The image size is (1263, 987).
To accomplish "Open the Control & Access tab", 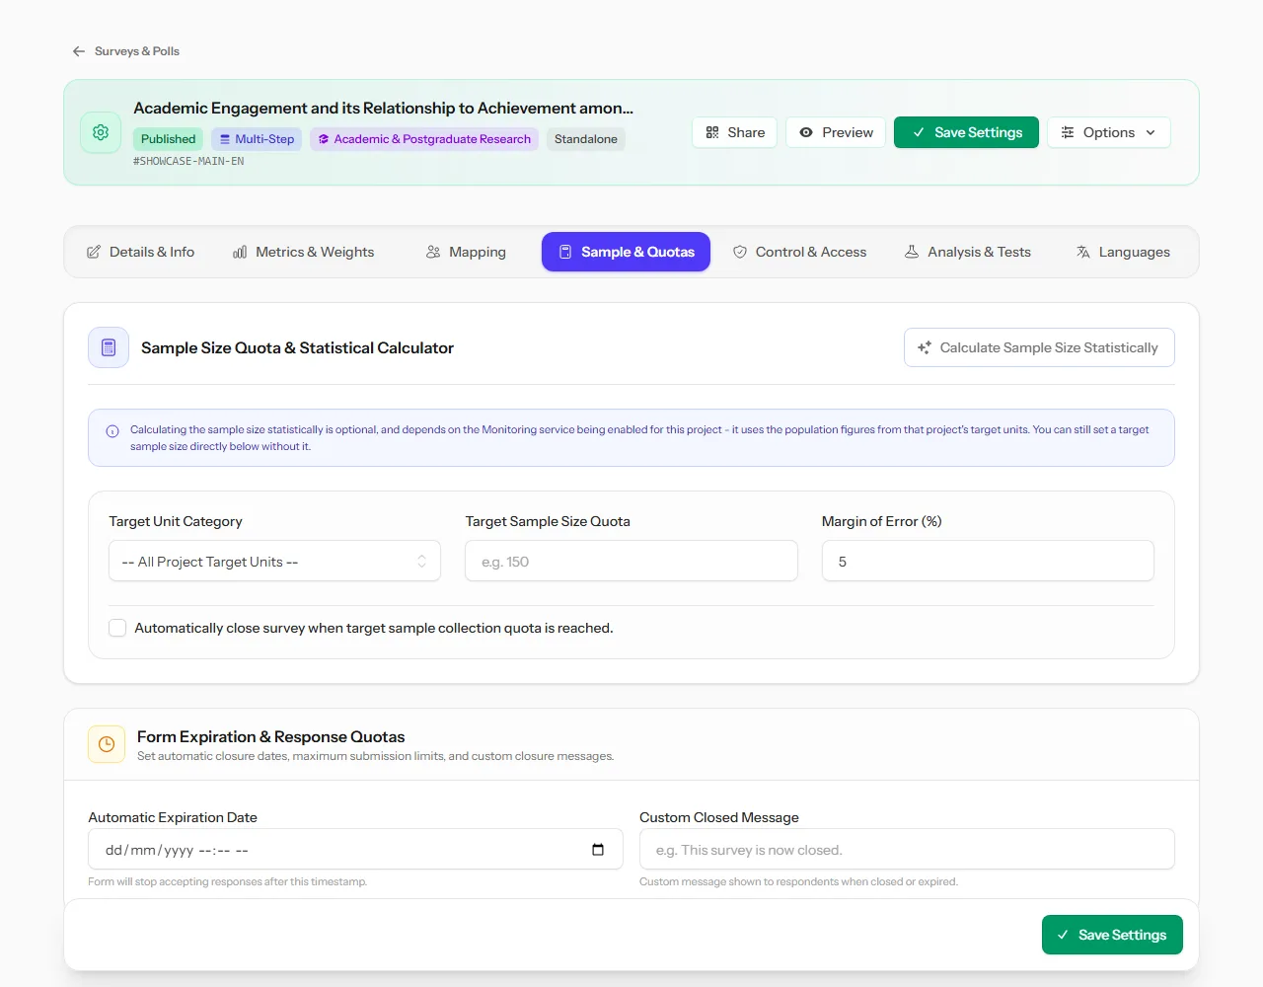I will [x=799, y=252].
